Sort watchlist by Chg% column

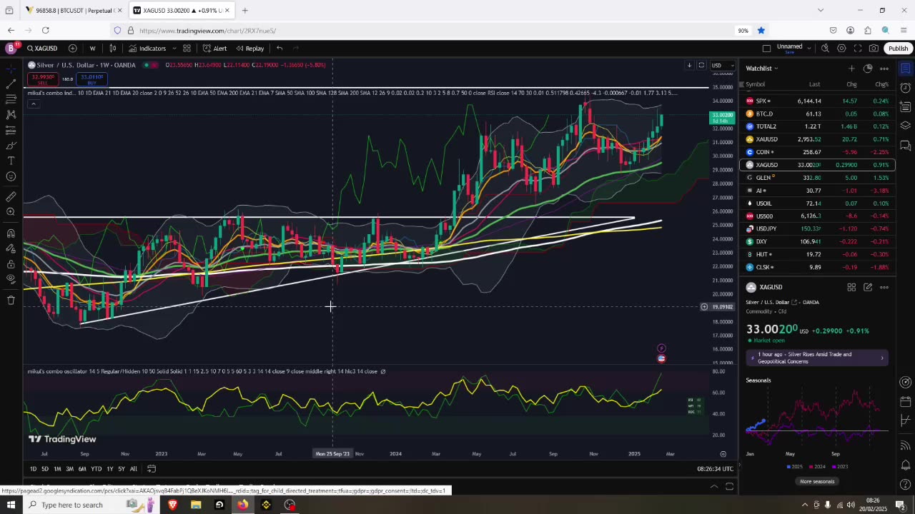(882, 84)
